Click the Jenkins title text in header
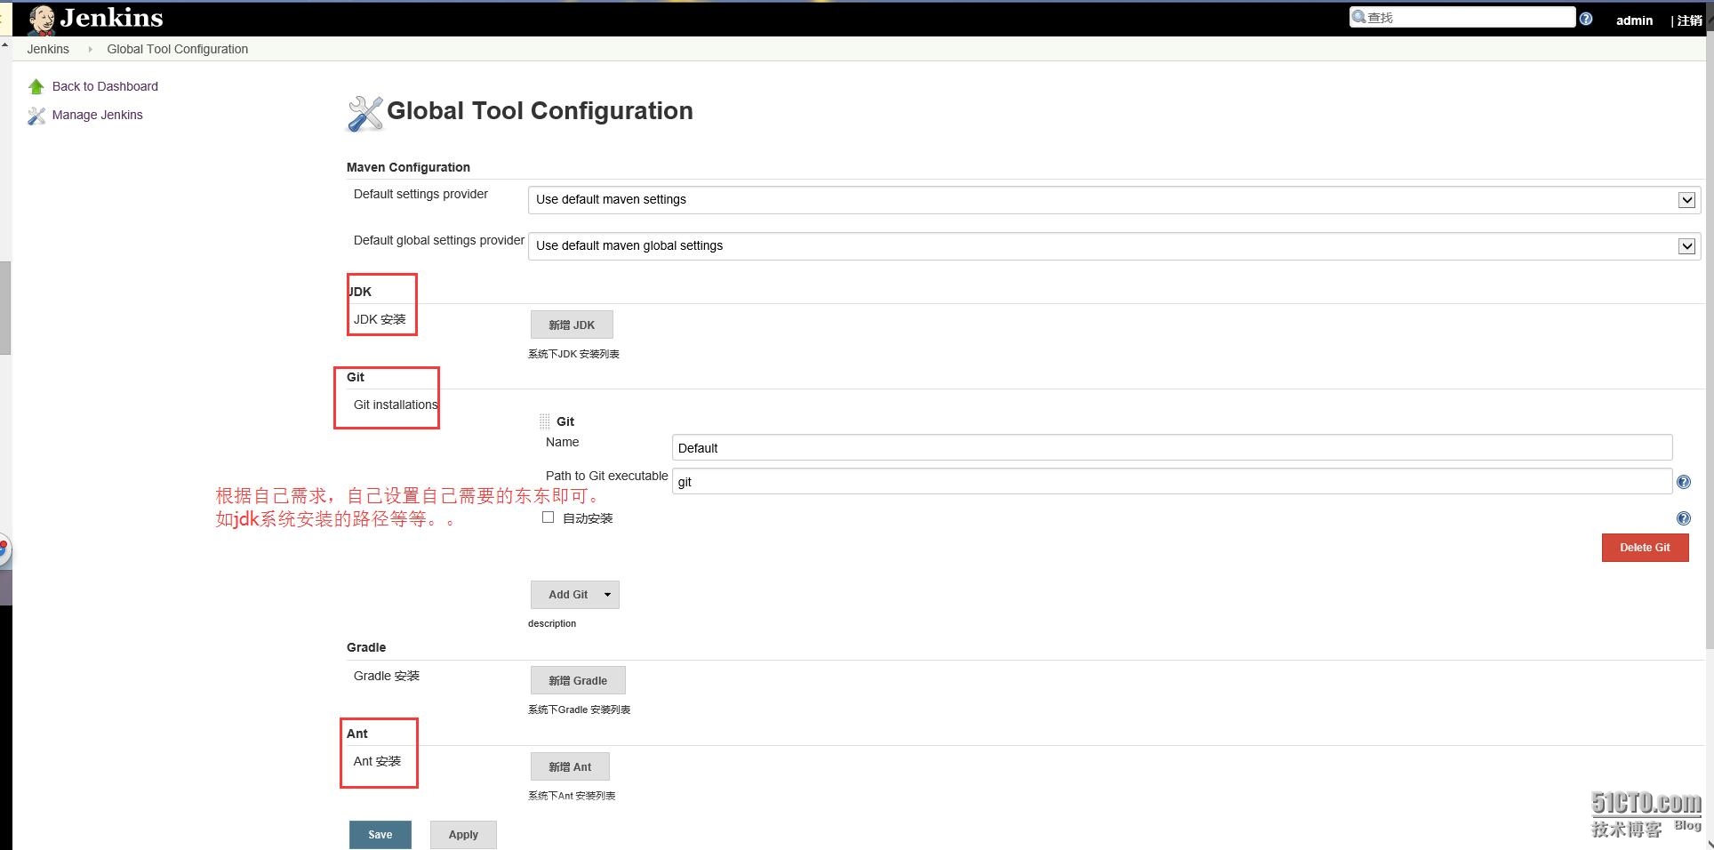Viewport: 1714px width, 850px height. tap(111, 18)
